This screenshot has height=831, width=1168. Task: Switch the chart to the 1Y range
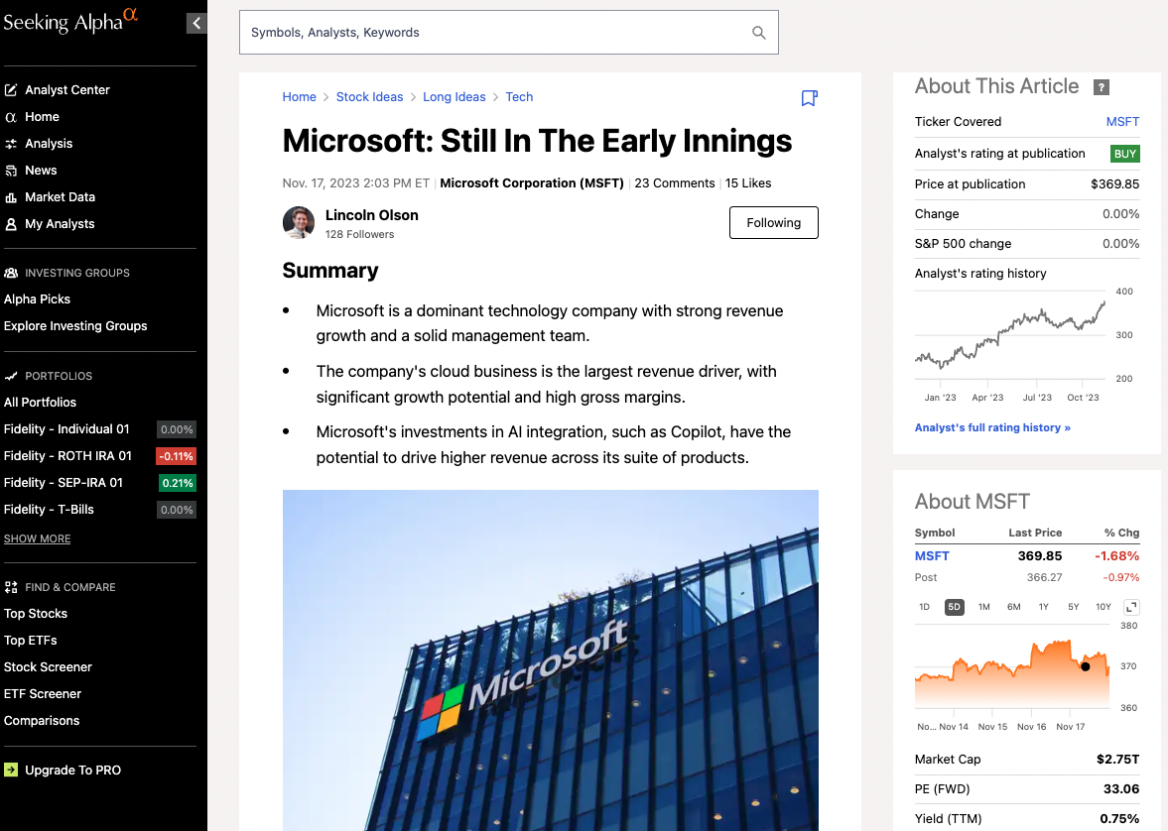1044,607
